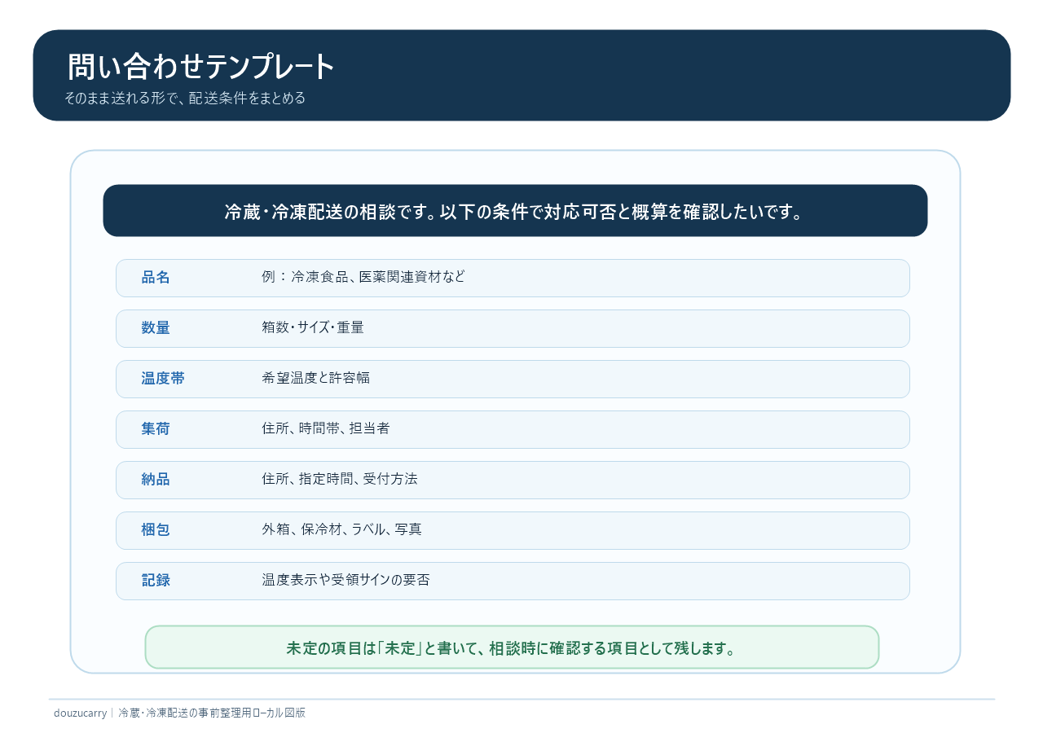
Task: Select the 記録 label
Action: coord(156,581)
